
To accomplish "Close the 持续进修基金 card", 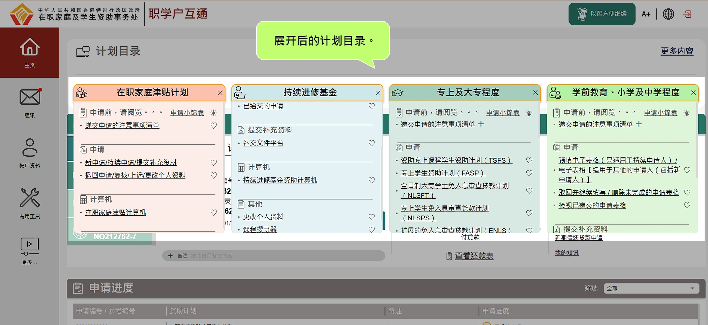I will tap(378, 93).
